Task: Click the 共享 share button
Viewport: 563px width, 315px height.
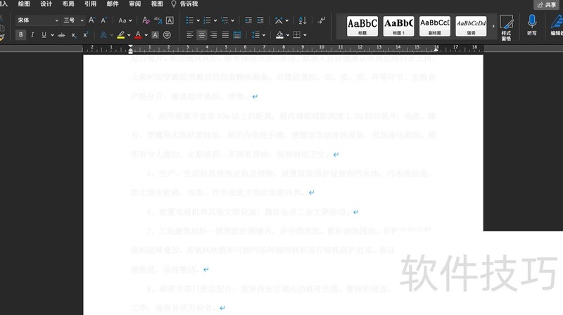Action: tap(547, 5)
